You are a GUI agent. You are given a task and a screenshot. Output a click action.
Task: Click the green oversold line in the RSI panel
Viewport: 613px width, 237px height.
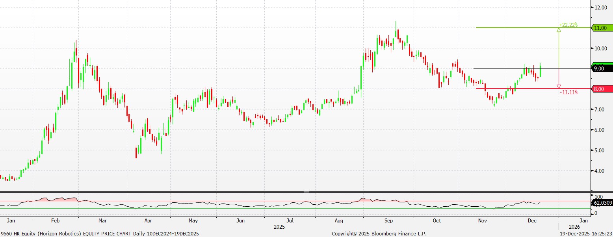coord(295,208)
